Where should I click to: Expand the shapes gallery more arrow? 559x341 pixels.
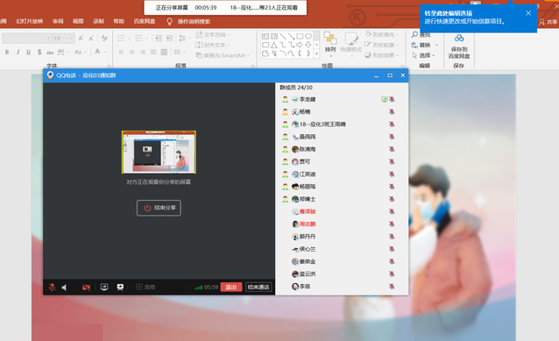pos(316,53)
